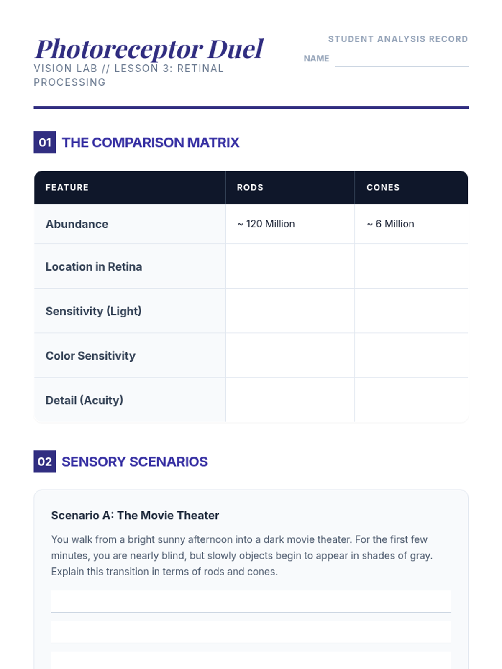
Task: Click the Photoreceptor Duel title
Action: [149, 49]
